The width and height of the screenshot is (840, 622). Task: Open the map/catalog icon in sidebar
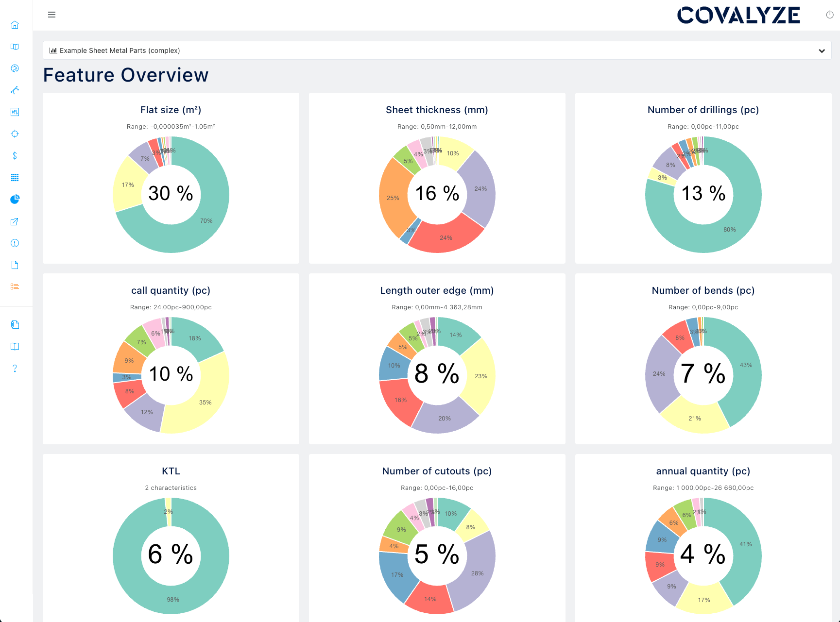[15, 47]
